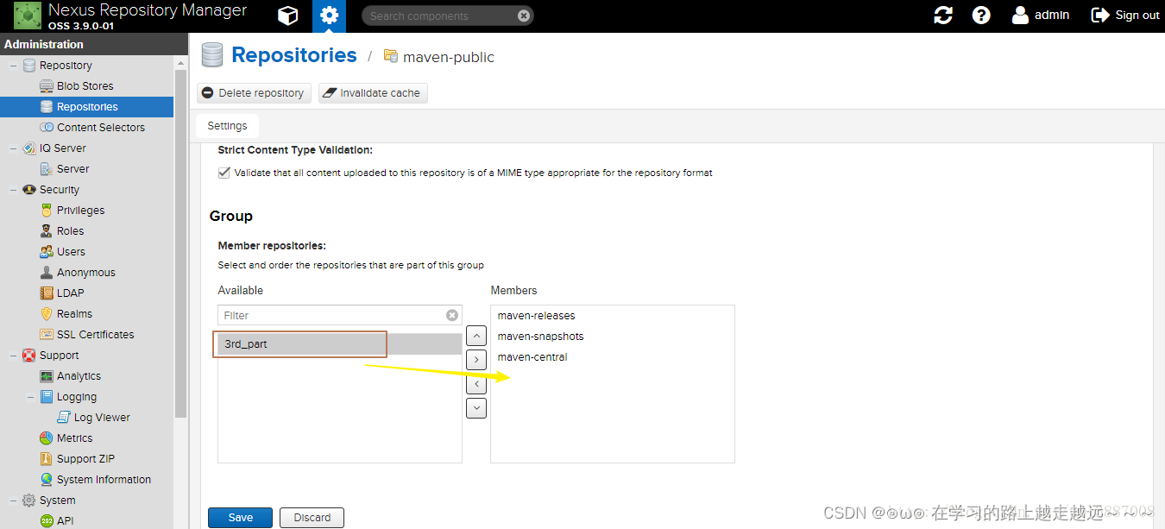The height and width of the screenshot is (529, 1165).
Task: Click the Logging book icon in sidebar
Action: point(47,397)
